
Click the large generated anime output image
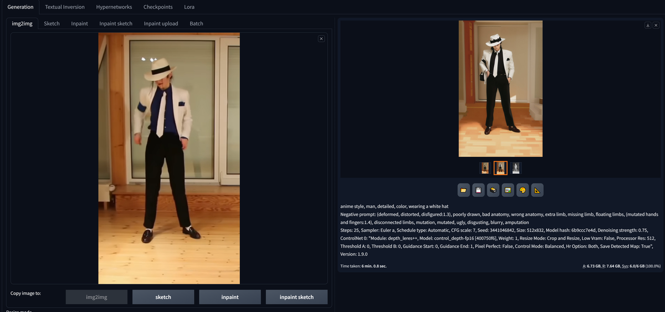500,89
